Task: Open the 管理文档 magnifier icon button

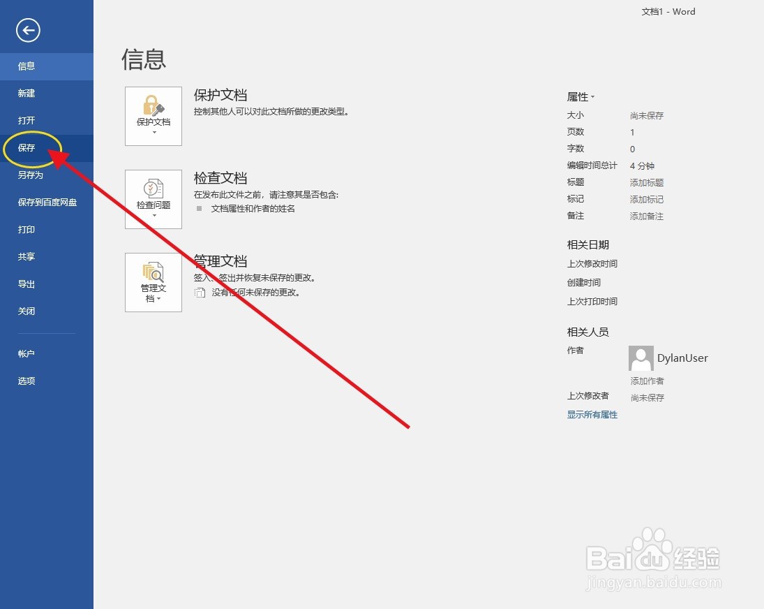Action: point(153,282)
